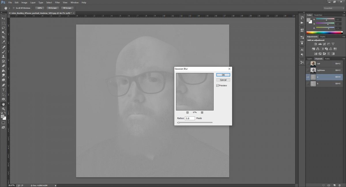Open the Color panel options menu
Viewport: 346px width, 187px height.
343,15
